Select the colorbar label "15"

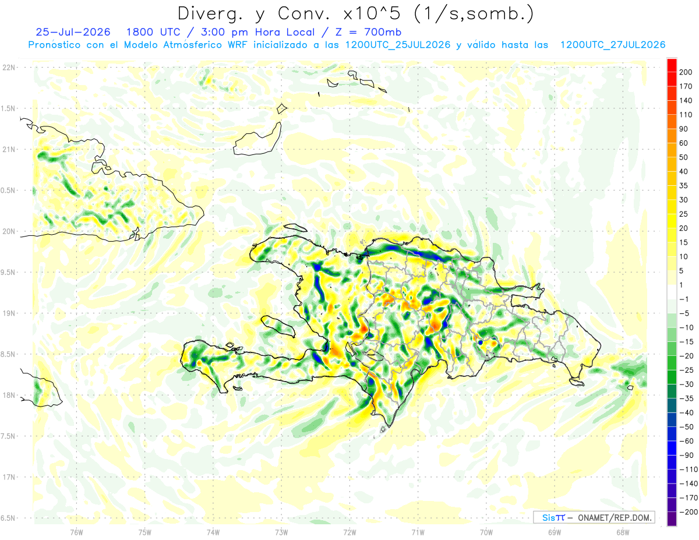tap(684, 242)
